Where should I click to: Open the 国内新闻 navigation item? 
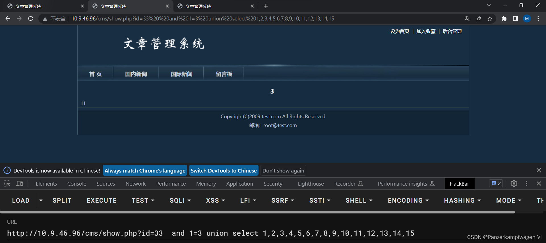pyautogui.click(x=136, y=74)
